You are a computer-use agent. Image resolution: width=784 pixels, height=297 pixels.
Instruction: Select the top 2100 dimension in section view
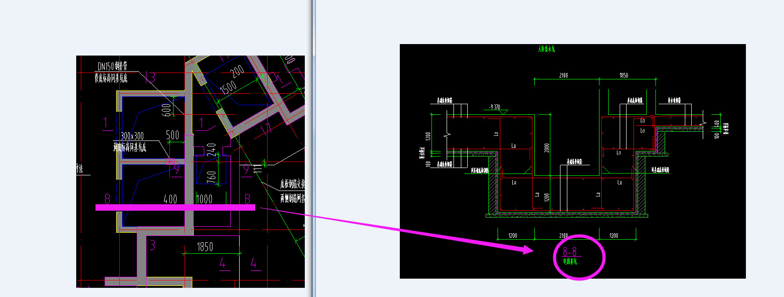[563, 75]
